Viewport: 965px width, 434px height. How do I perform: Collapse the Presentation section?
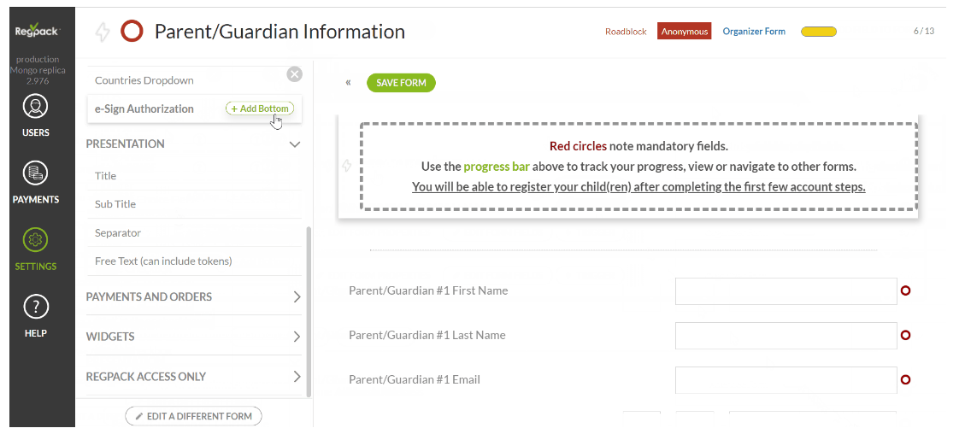pyautogui.click(x=295, y=144)
